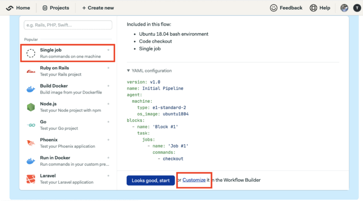The image size is (363, 201).
Task: Click the Projects list icon
Action: pos(45,8)
